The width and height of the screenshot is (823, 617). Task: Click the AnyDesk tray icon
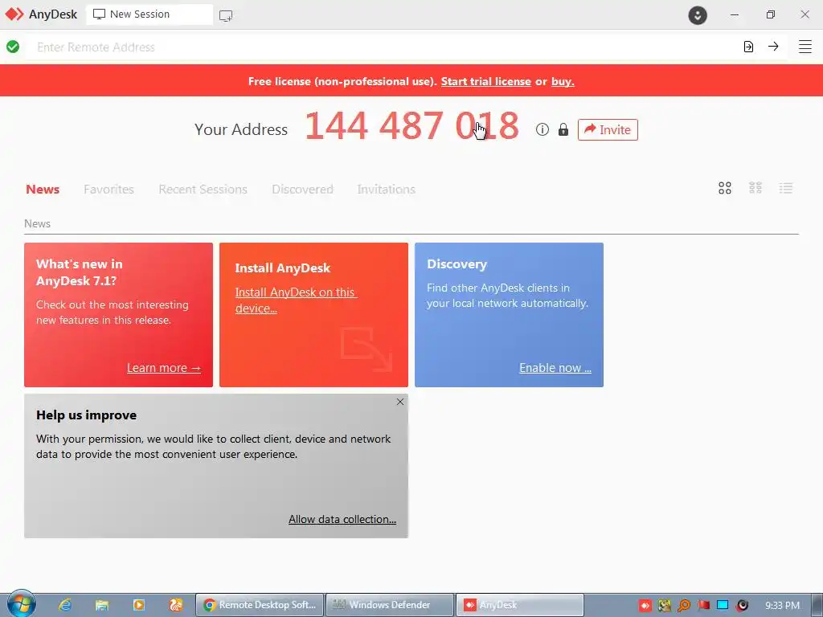coord(645,606)
